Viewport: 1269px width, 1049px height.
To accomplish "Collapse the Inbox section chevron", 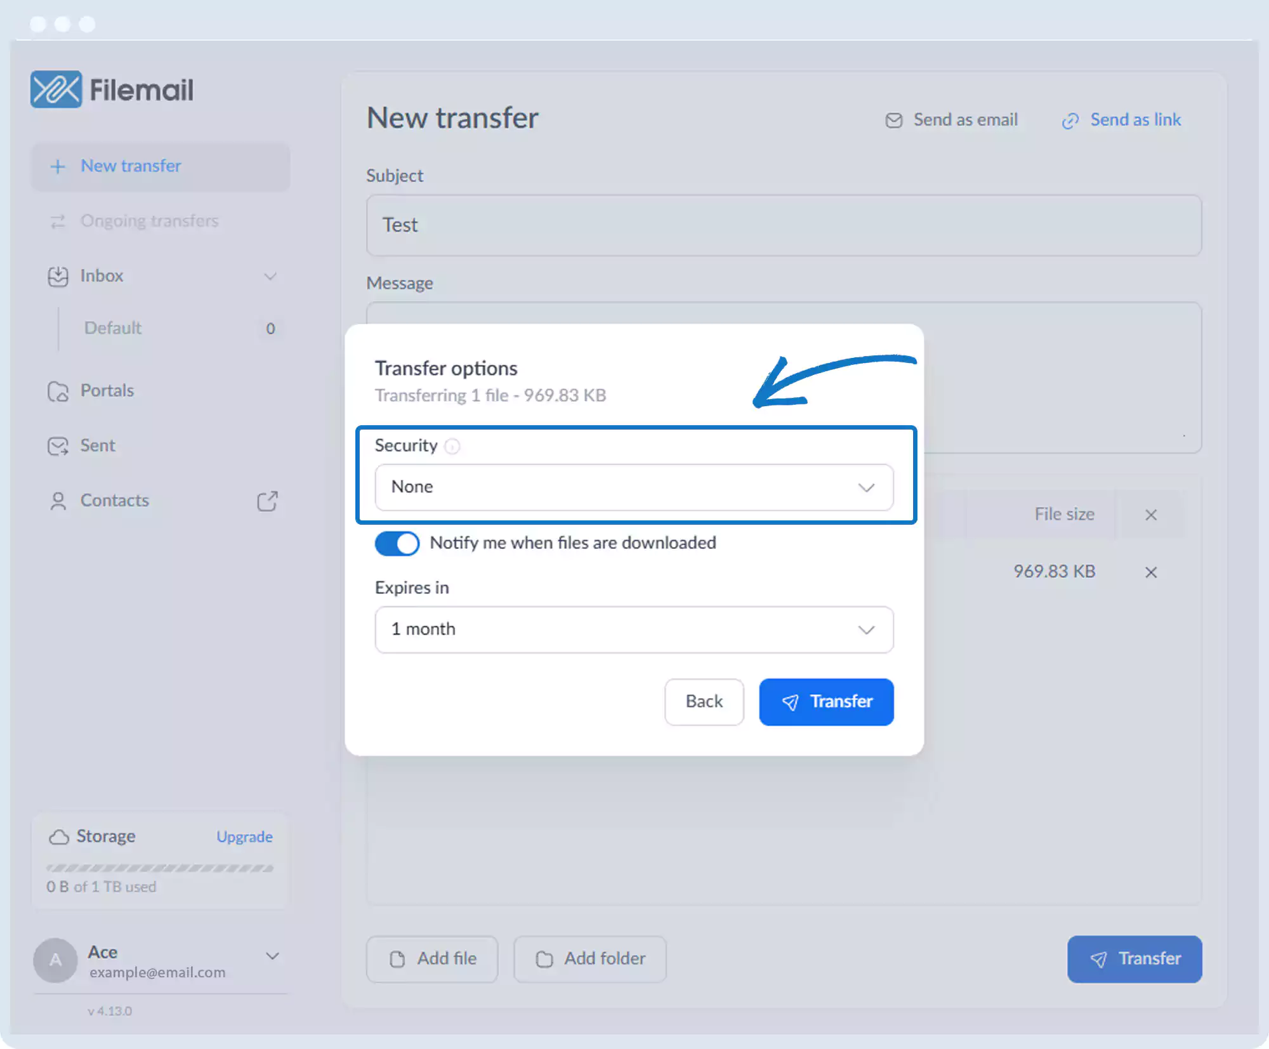I will coord(270,277).
